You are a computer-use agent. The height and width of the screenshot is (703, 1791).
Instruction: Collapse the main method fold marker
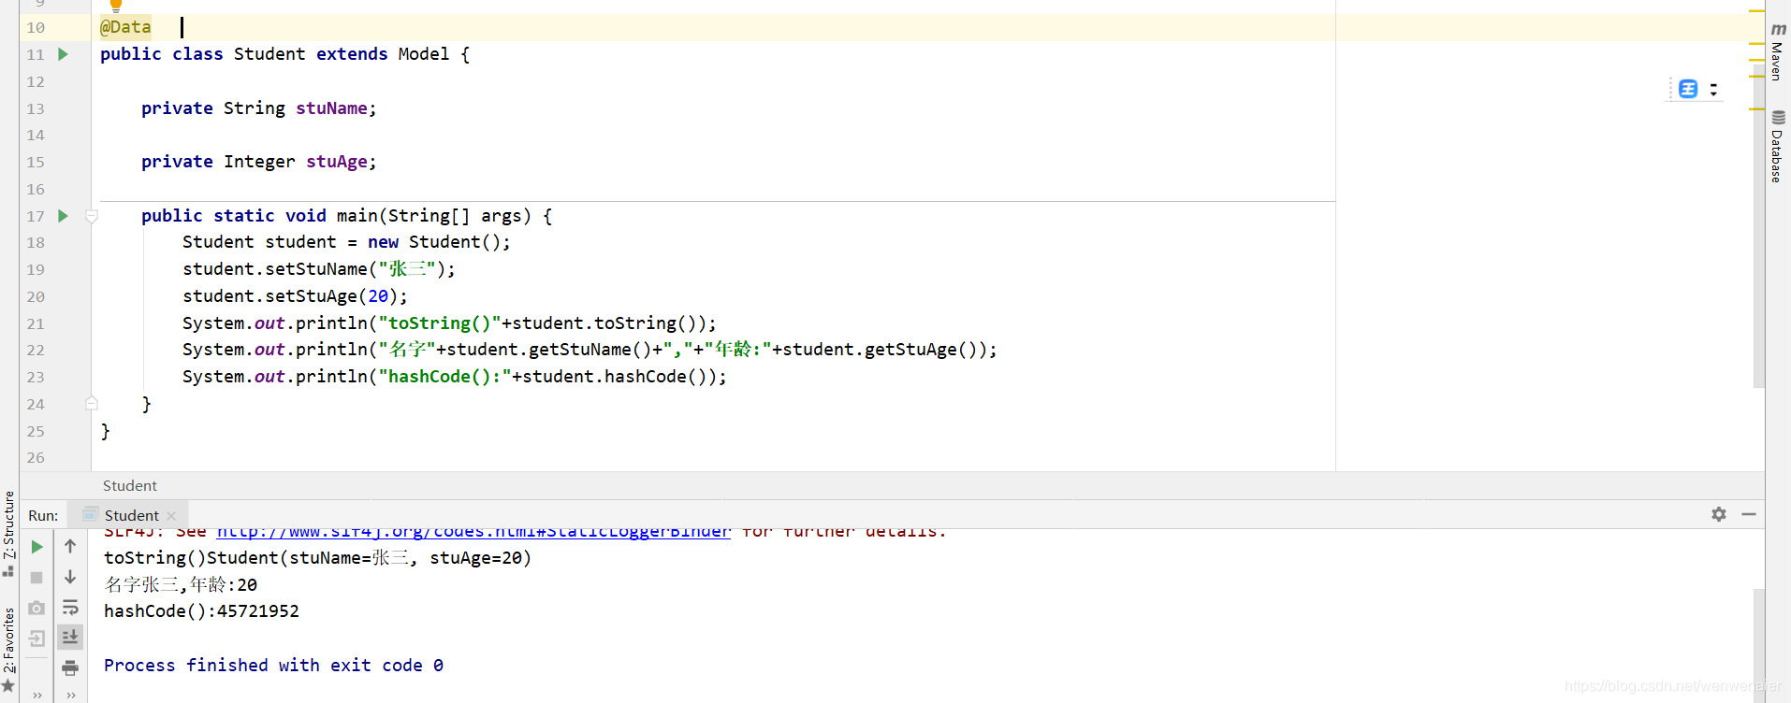coord(92,216)
